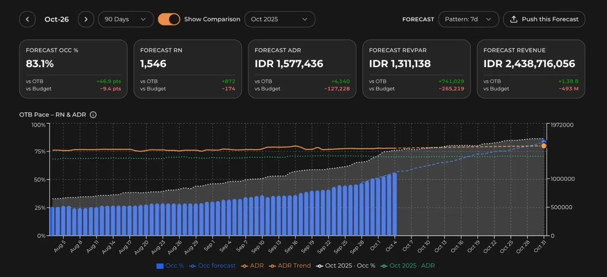Click the orange ADR forecast endpoint marker
Viewport: 607px width, 277px height.
pyautogui.click(x=544, y=146)
